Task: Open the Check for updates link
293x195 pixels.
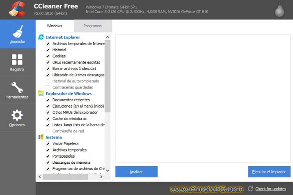Action: [271, 189]
